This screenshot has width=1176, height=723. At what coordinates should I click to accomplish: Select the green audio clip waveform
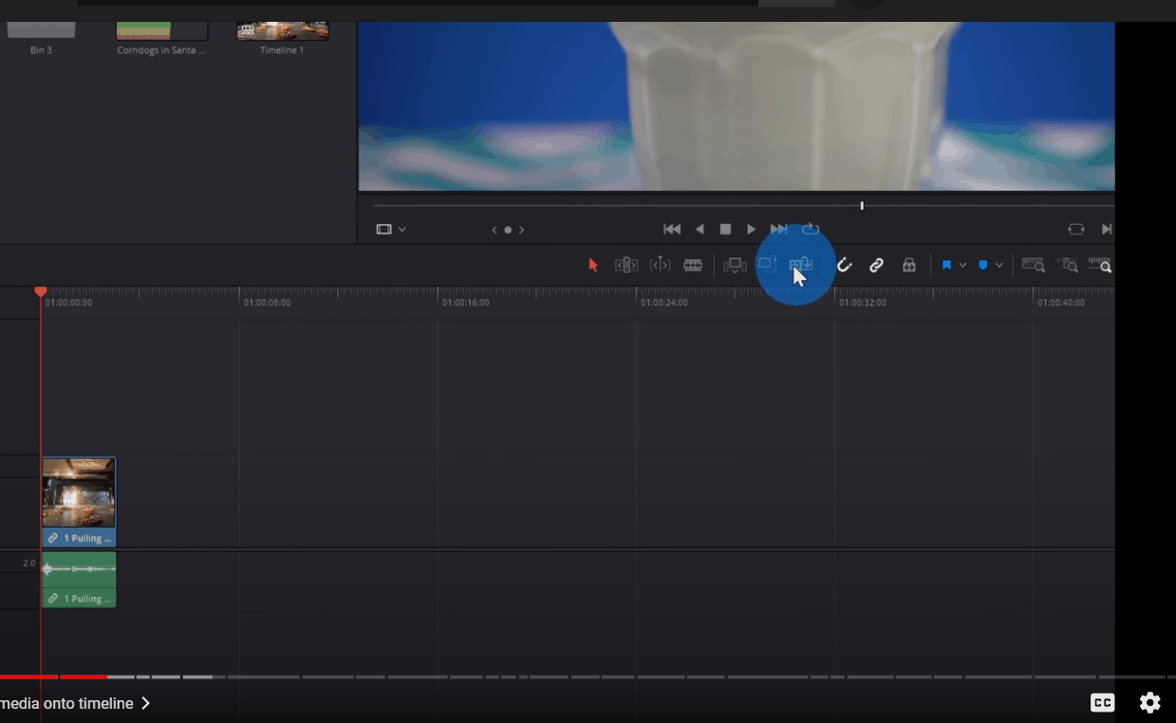pos(79,570)
